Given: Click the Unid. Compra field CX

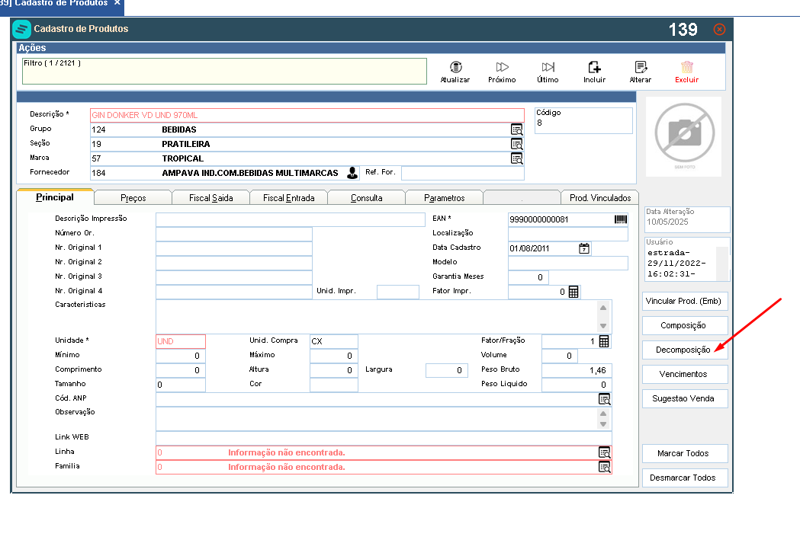Looking at the screenshot, I should click(x=334, y=341).
